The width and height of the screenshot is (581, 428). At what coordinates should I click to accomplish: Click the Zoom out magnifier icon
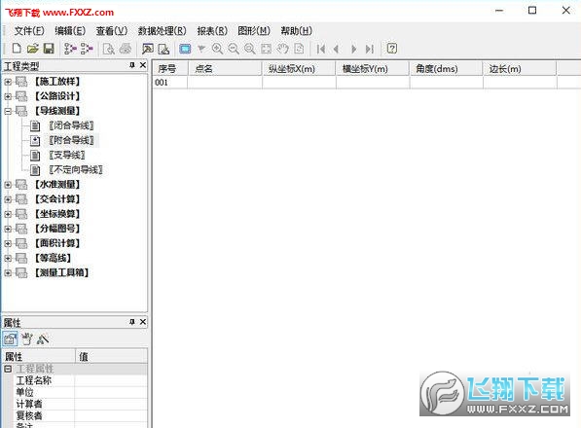pyautogui.click(x=234, y=49)
